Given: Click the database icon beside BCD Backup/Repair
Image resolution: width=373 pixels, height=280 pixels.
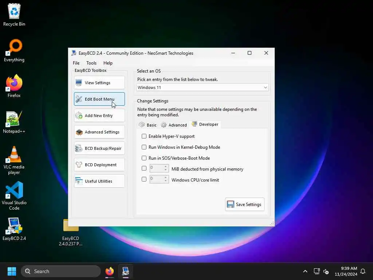Looking at the screenshot, I should (x=79, y=148).
